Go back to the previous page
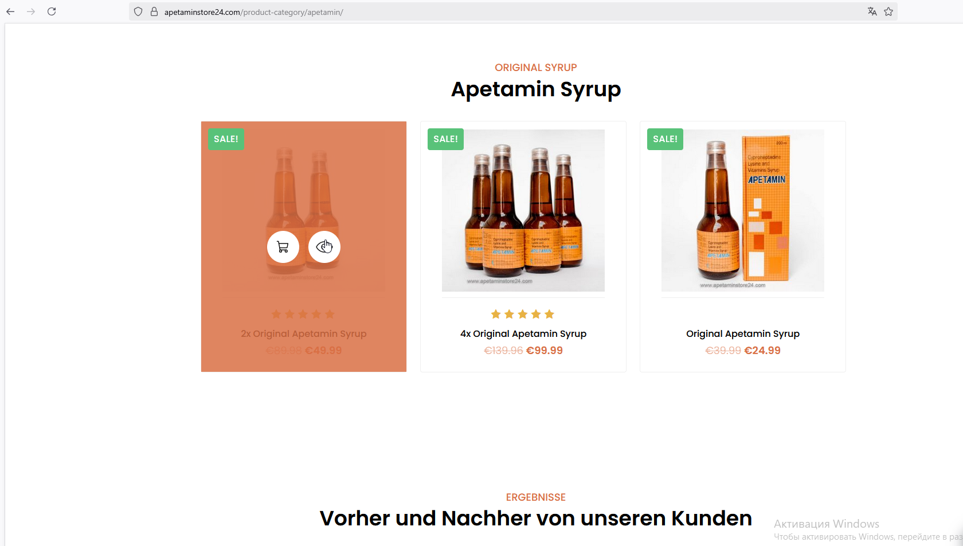This screenshot has width=963, height=546. [10, 11]
